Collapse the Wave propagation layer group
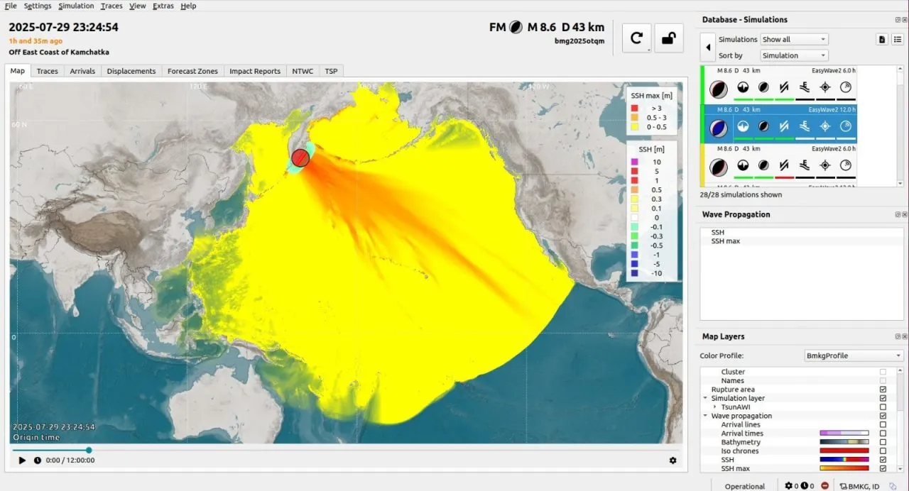The height and width of the screenshot is (491, 909). coord(704,415)
